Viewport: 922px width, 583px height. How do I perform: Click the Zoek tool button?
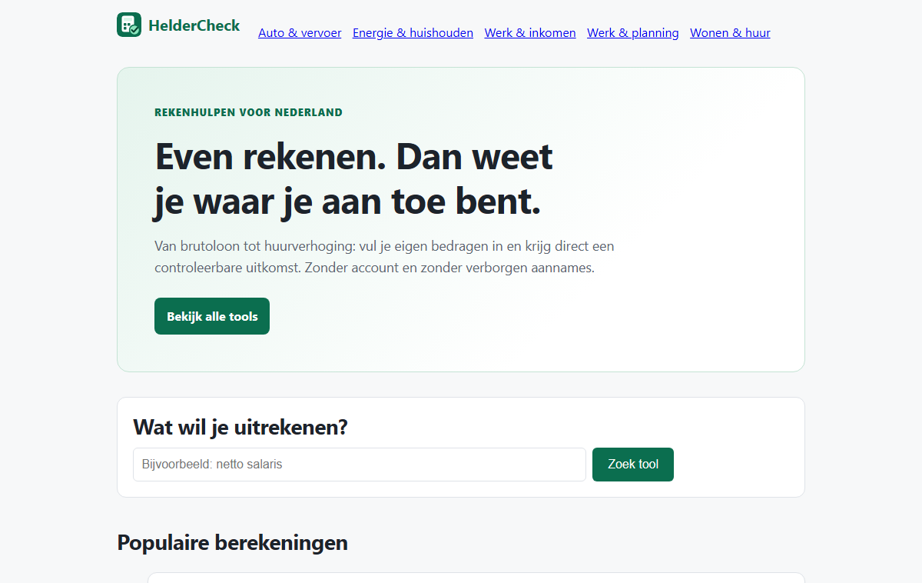point(633,465)
